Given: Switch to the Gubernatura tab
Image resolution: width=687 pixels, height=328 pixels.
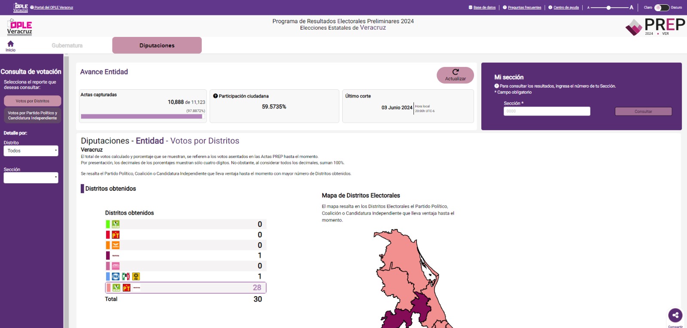Looking at the screenshot, I should coord(67,46).
